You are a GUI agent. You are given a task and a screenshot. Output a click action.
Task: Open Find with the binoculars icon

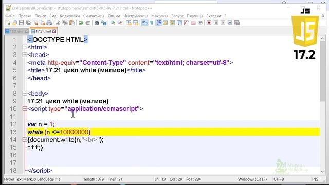click(x=97, y=23)
